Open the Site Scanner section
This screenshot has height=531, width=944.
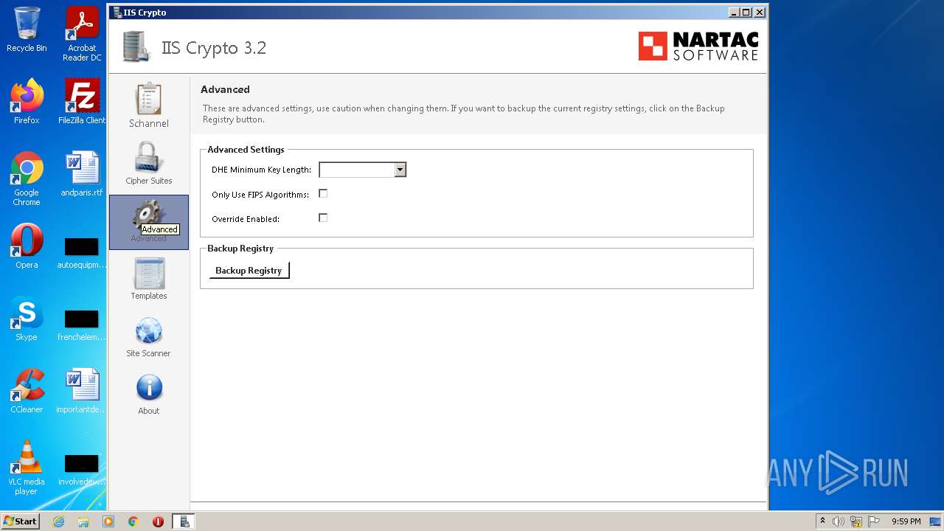(148, 336)
